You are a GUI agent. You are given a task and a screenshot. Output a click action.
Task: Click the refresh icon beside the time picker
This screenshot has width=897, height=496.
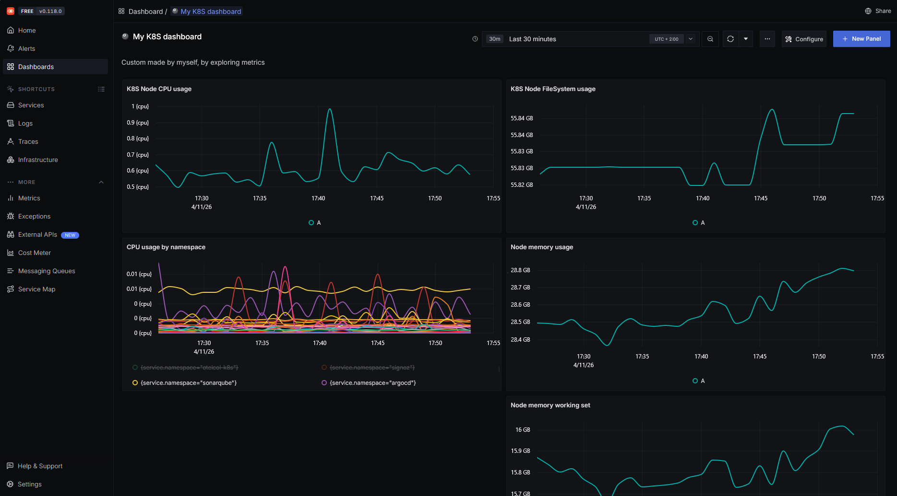coord(730,39)
